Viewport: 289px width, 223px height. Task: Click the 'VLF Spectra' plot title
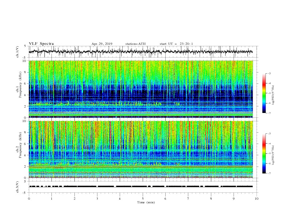coord(41,44)
